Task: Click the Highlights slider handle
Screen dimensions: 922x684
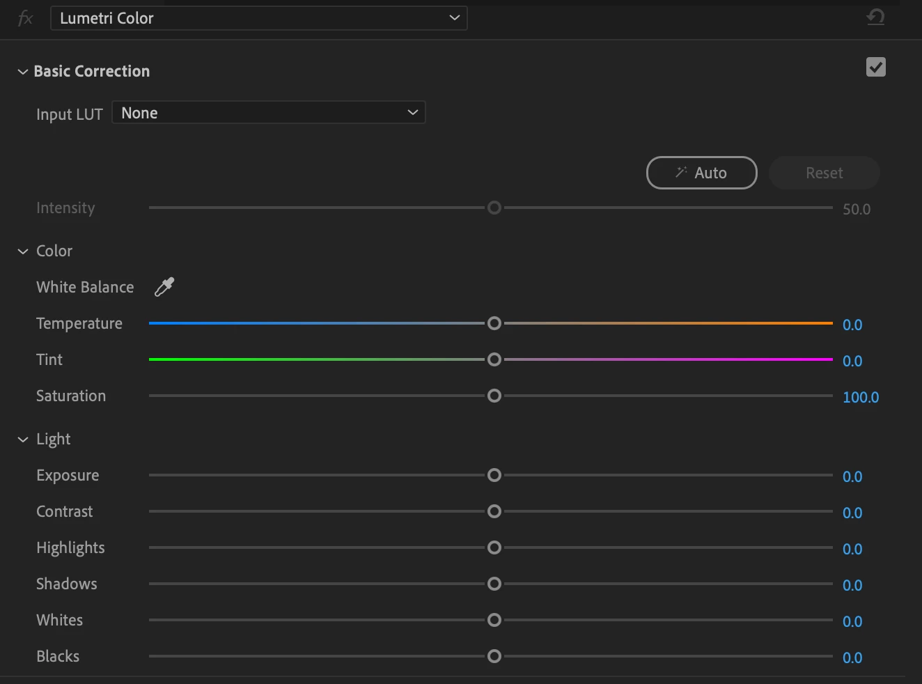Action: [494, 547]
